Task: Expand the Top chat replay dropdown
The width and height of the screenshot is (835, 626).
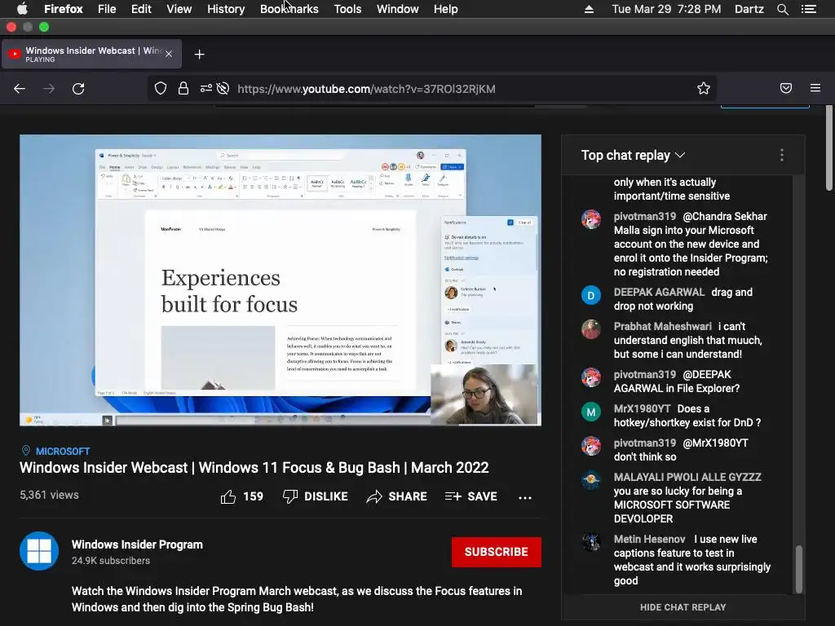Action: [x=633, y=155]
